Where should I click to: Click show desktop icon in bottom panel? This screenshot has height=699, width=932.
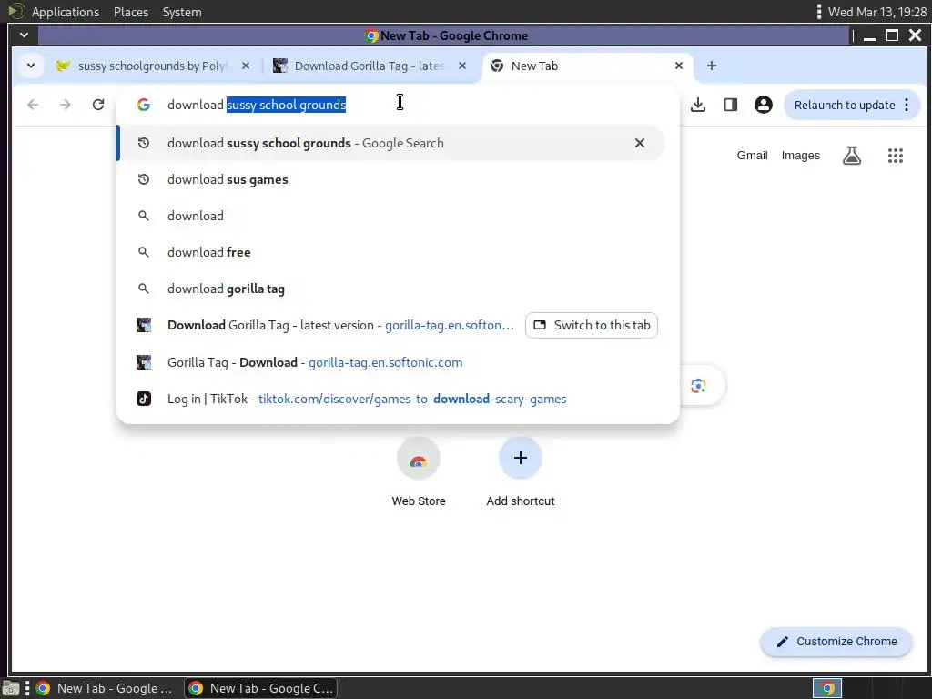(11, 689)
